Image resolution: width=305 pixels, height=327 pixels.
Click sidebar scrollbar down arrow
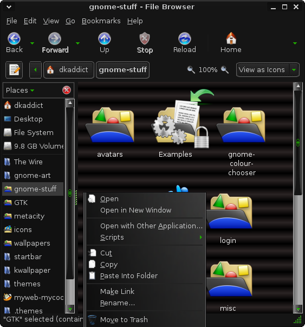coord(70,309)
